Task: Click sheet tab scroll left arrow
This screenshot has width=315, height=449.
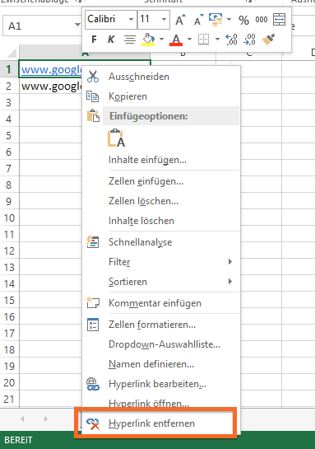Action: coord(22,419)
